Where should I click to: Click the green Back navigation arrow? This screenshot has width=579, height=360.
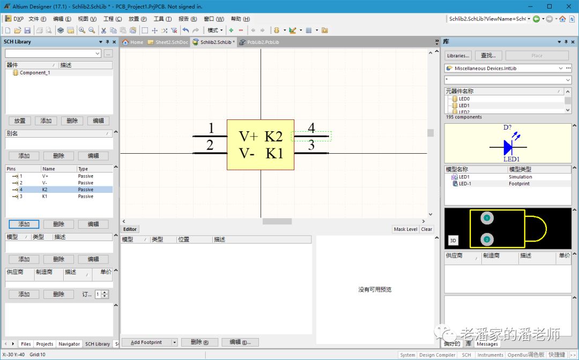(x=536, y=19)
